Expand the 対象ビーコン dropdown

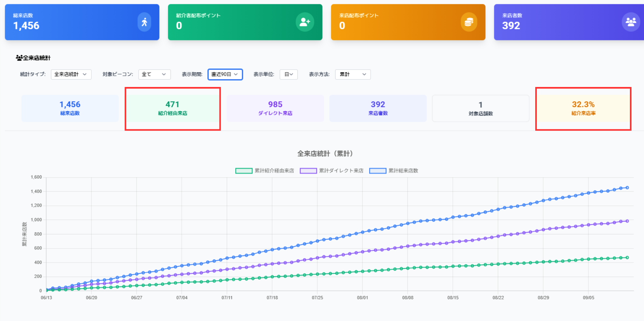[x=154, y=75]
